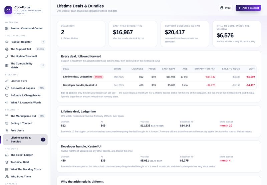Click the month 10 break-even value
This screenshot has height=185, width=267.
click(x=226, y=125)
